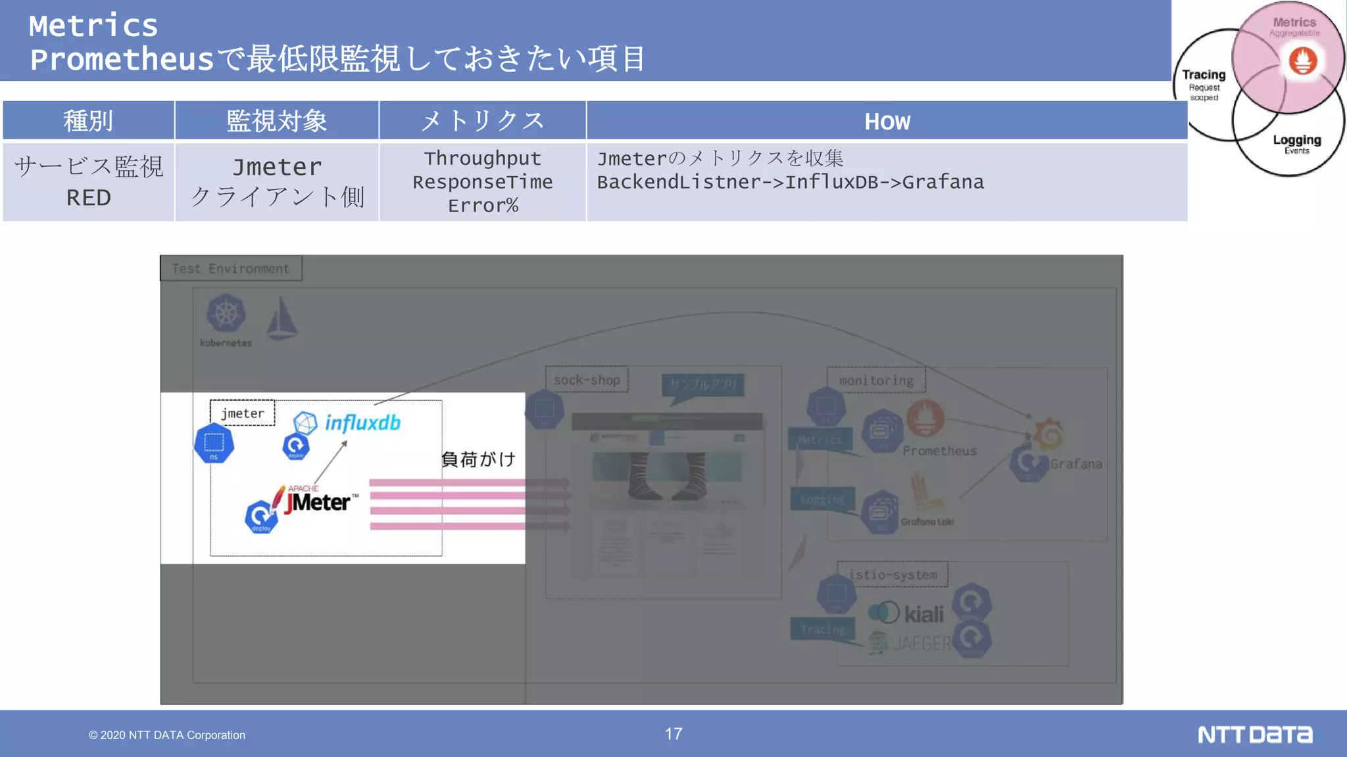Click the 種別 table header
1347x757 pixels.
88,120
